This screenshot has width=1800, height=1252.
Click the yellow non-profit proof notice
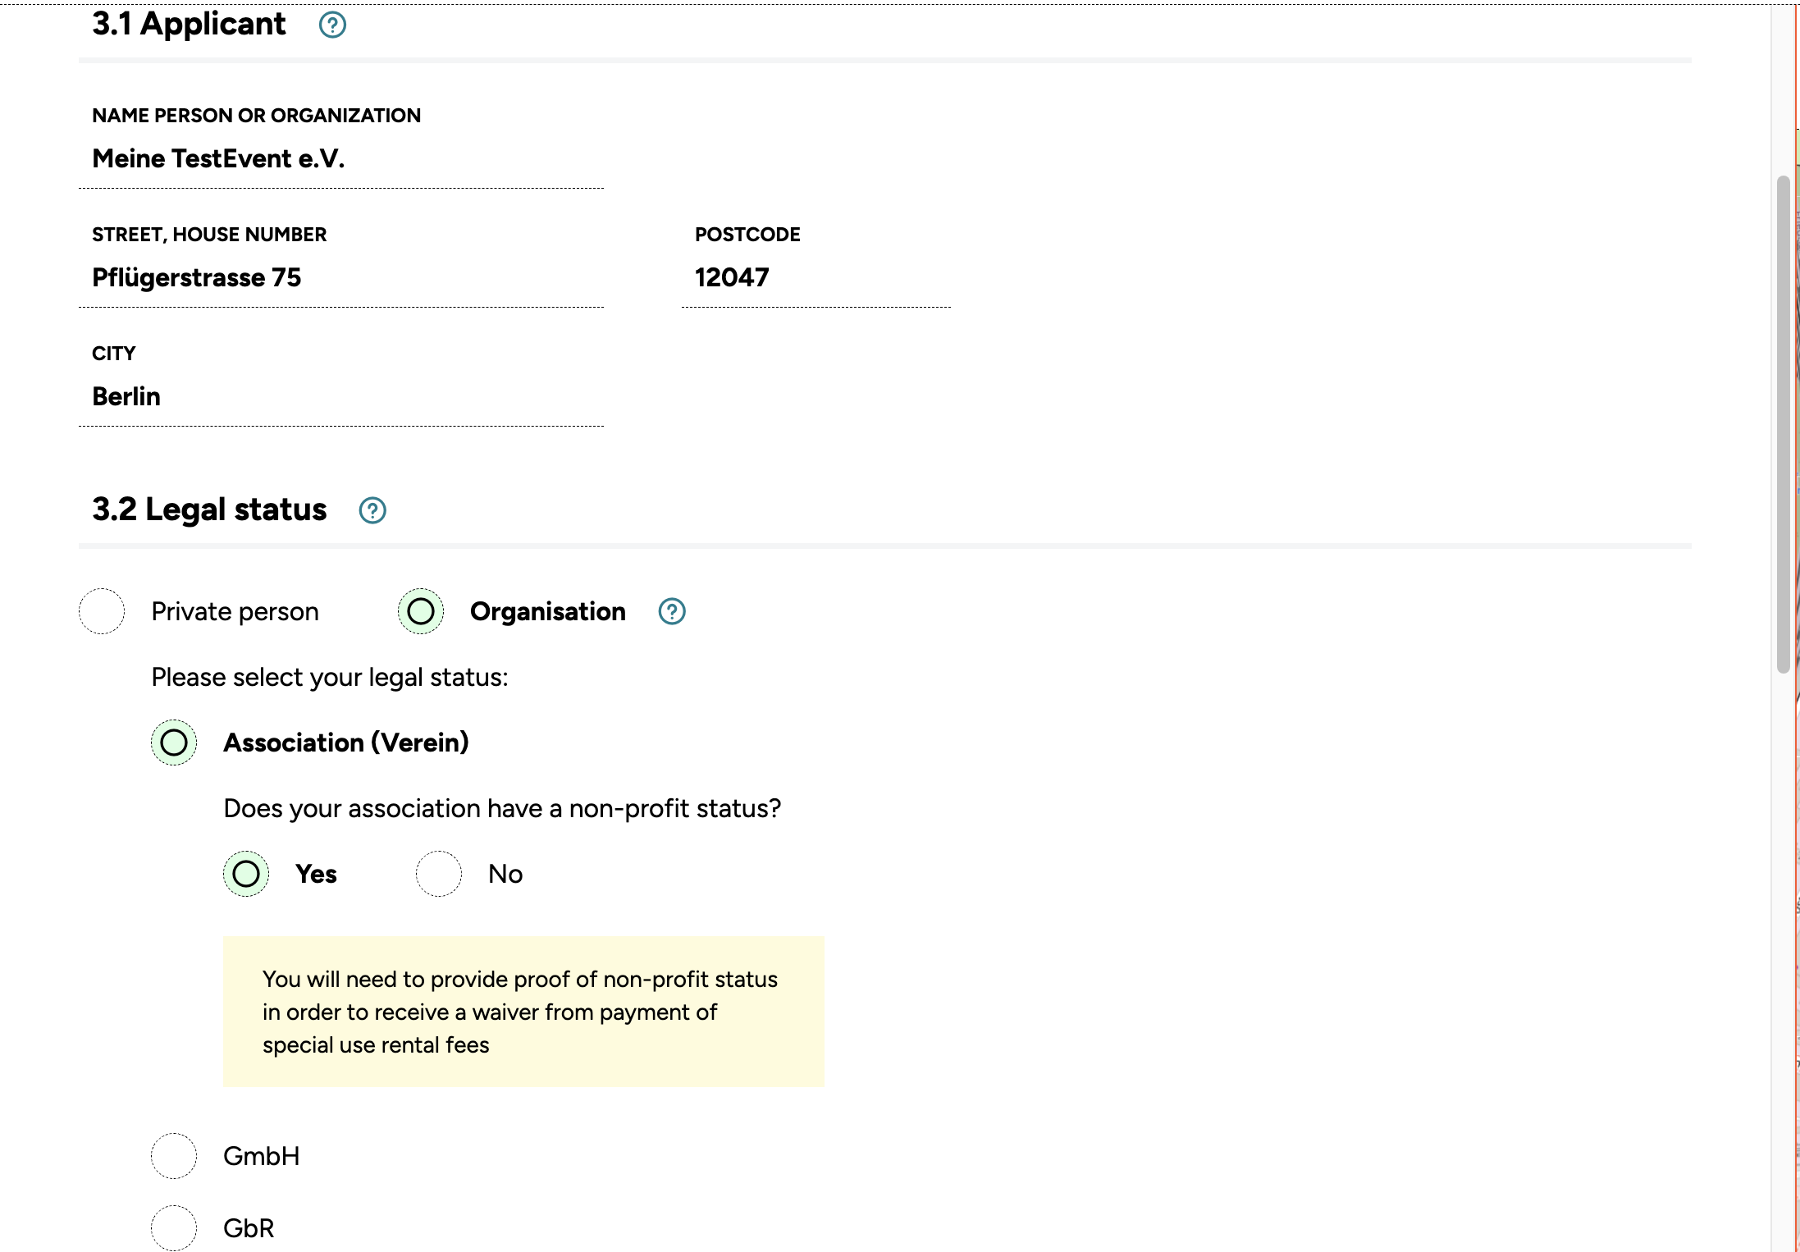pos(523,1012)
